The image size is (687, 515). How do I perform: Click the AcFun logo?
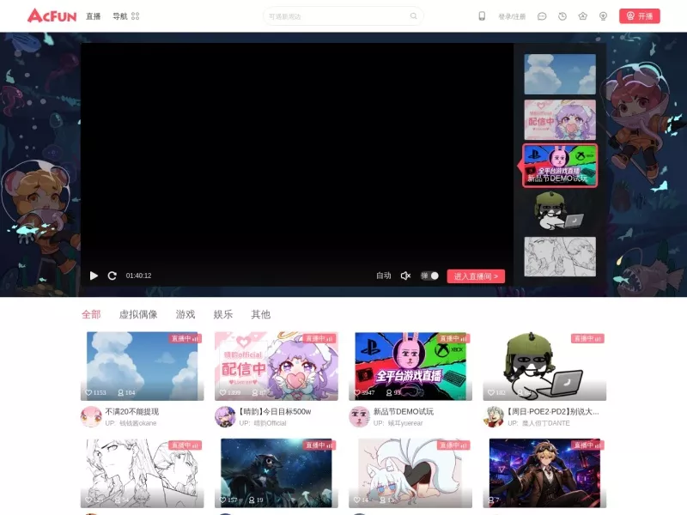coord(52,16)
